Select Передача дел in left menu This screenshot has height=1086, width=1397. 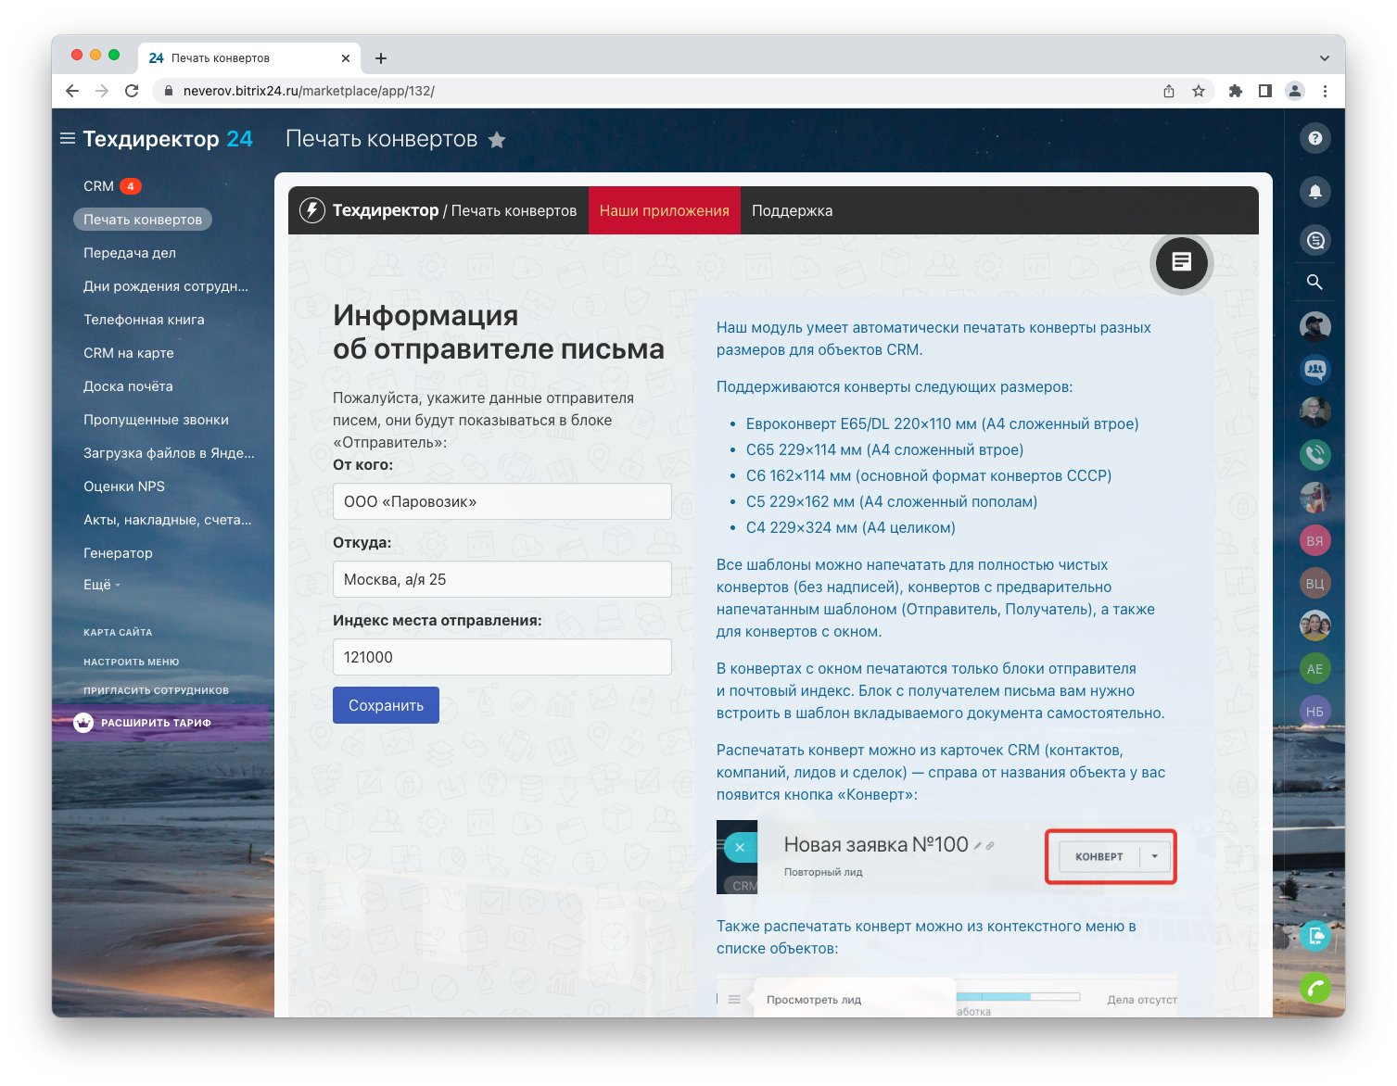[x=130, y=253]
